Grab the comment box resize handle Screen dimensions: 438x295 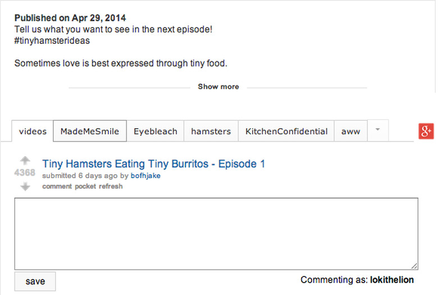(414, 266)
